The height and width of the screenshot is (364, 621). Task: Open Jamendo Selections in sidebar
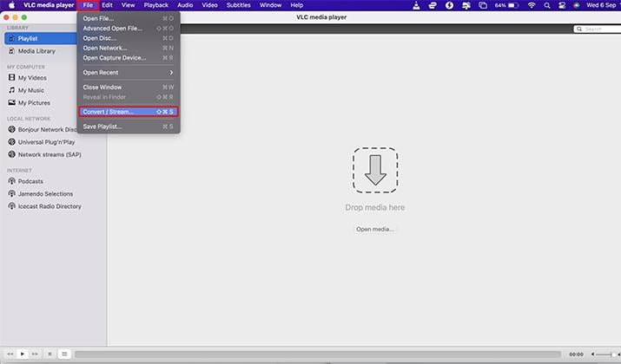[x=45, y=194]
